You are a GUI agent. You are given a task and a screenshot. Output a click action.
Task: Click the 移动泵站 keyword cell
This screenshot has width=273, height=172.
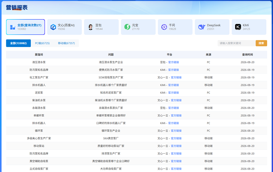[39, 146]
